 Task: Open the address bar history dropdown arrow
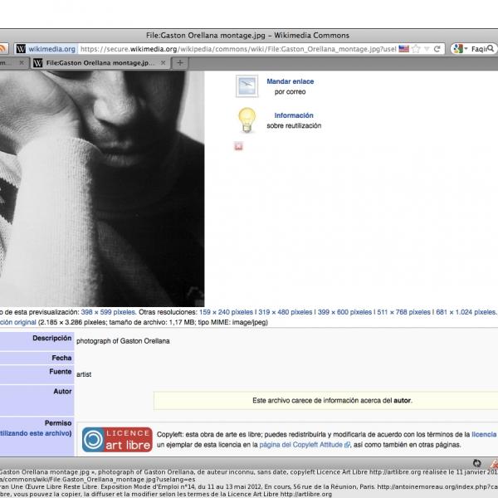pos(427,49)
